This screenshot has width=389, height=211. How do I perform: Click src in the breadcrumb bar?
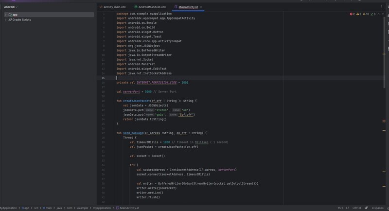click(x=36, y=208)
